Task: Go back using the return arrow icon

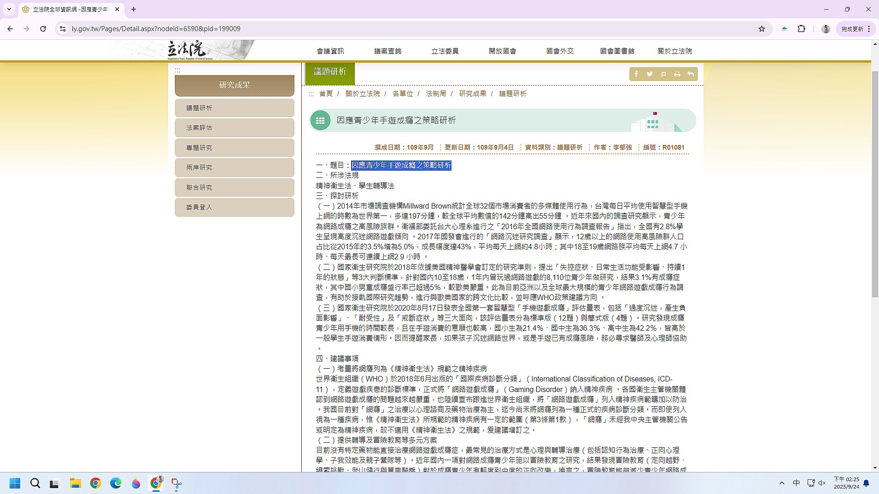Action: pos(690,74)
